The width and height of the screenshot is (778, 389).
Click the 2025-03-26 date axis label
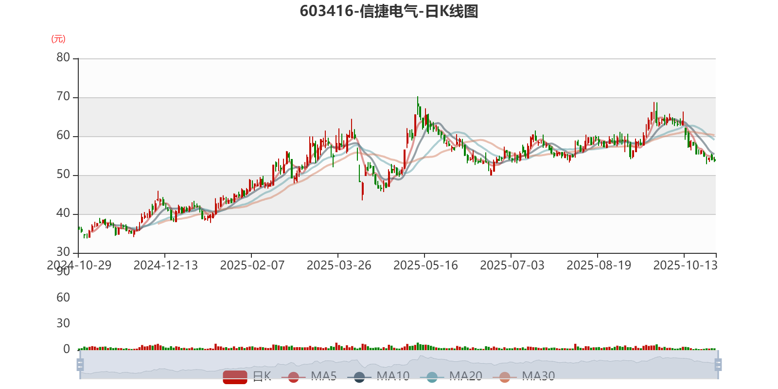[338, 265]
